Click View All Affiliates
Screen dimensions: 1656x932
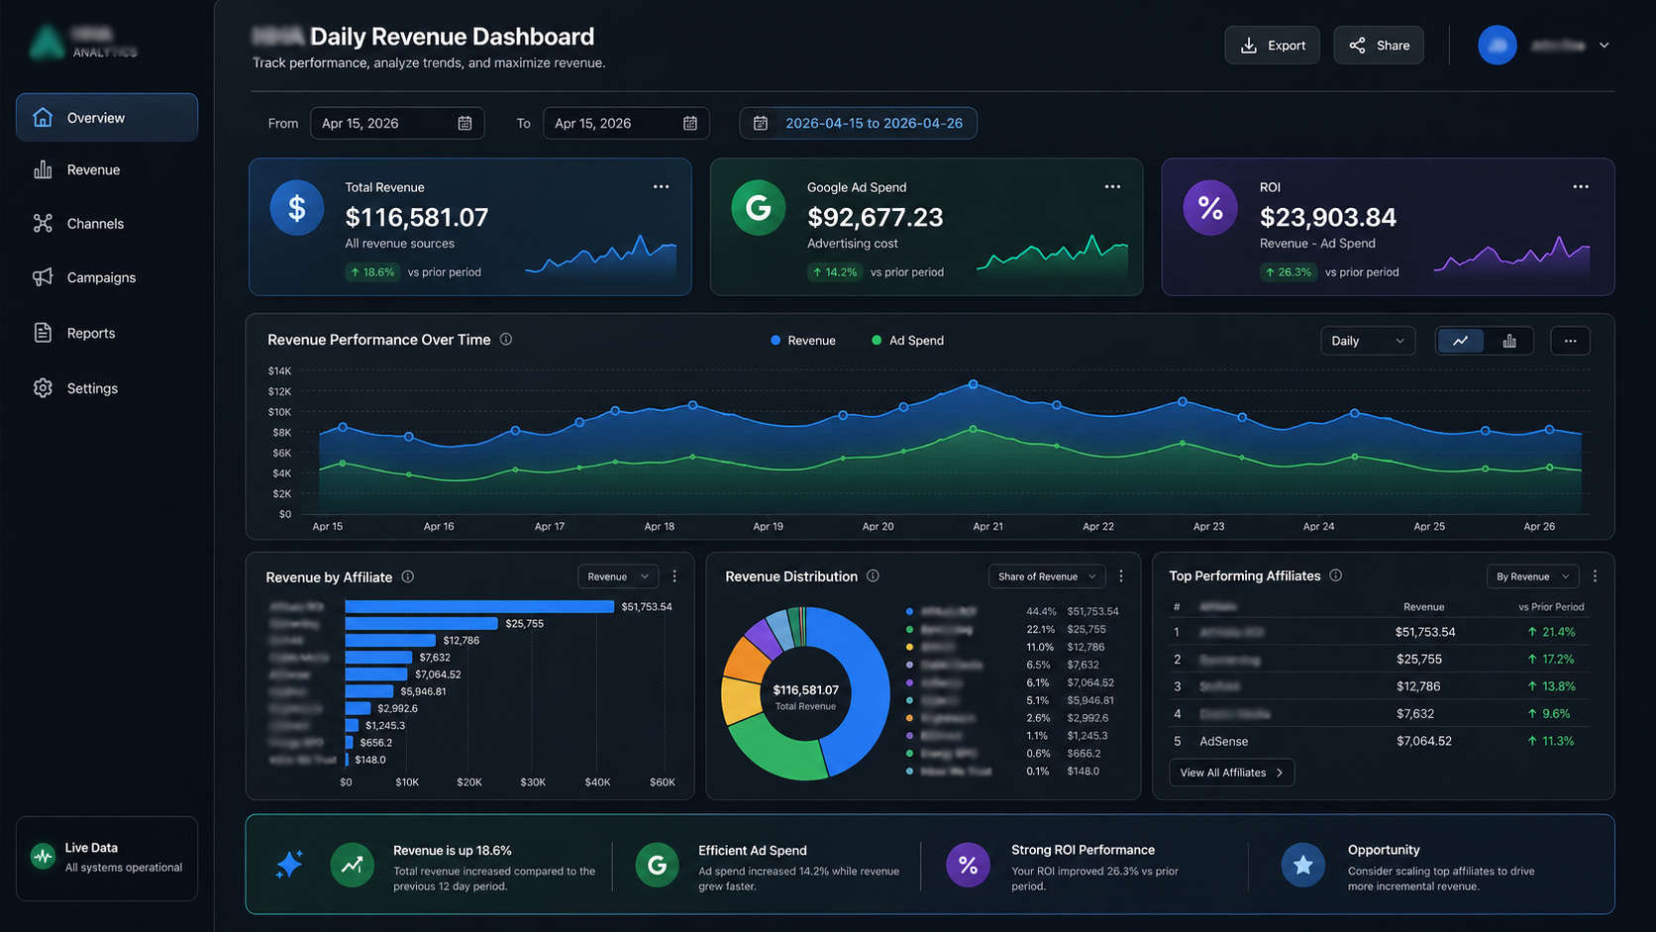pos(1232,773)
